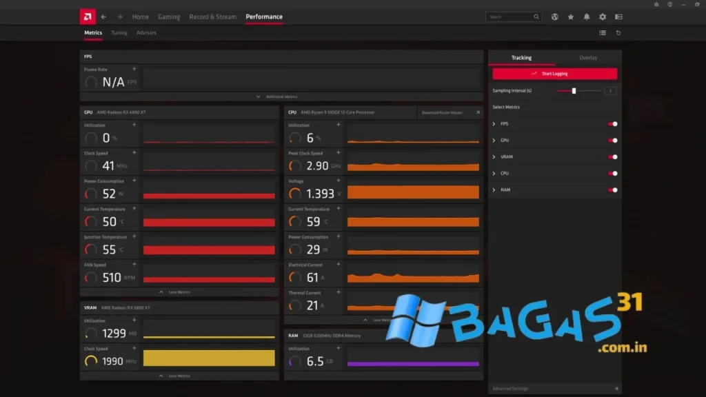The image size is (706, 397).
Task: Toggle VRAM tracking switch
Action: (x=612, y=156)
